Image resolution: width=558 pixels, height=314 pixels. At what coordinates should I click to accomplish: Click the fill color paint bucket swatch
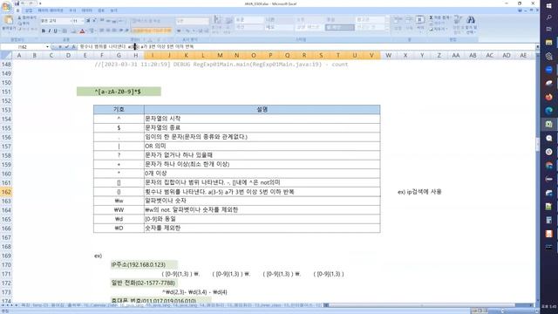[73, 31]
